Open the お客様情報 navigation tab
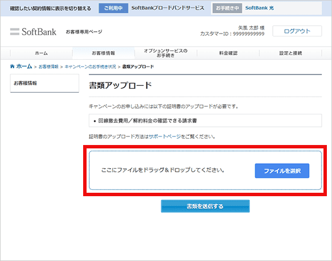 (x=103, y=53)
